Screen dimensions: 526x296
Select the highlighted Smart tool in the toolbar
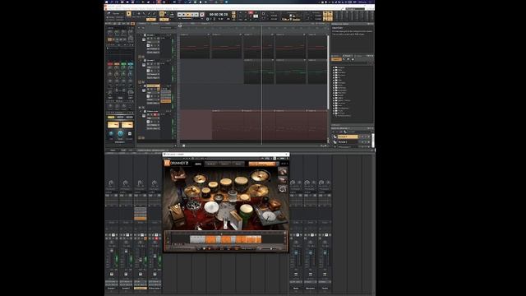point(128,14)
